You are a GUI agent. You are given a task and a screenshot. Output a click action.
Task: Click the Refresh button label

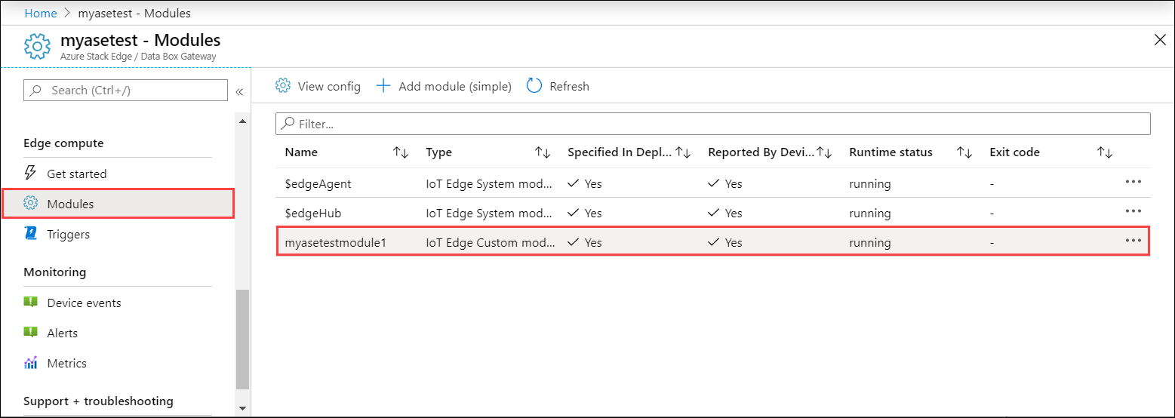569,86
